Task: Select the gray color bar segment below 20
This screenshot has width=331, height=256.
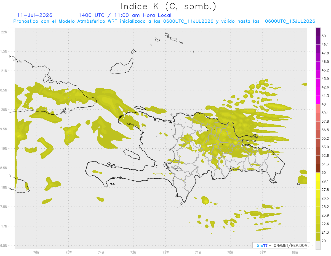Action: 318,245
